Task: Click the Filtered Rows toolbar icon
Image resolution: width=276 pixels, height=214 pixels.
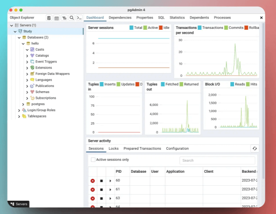Action: point(64,18)
